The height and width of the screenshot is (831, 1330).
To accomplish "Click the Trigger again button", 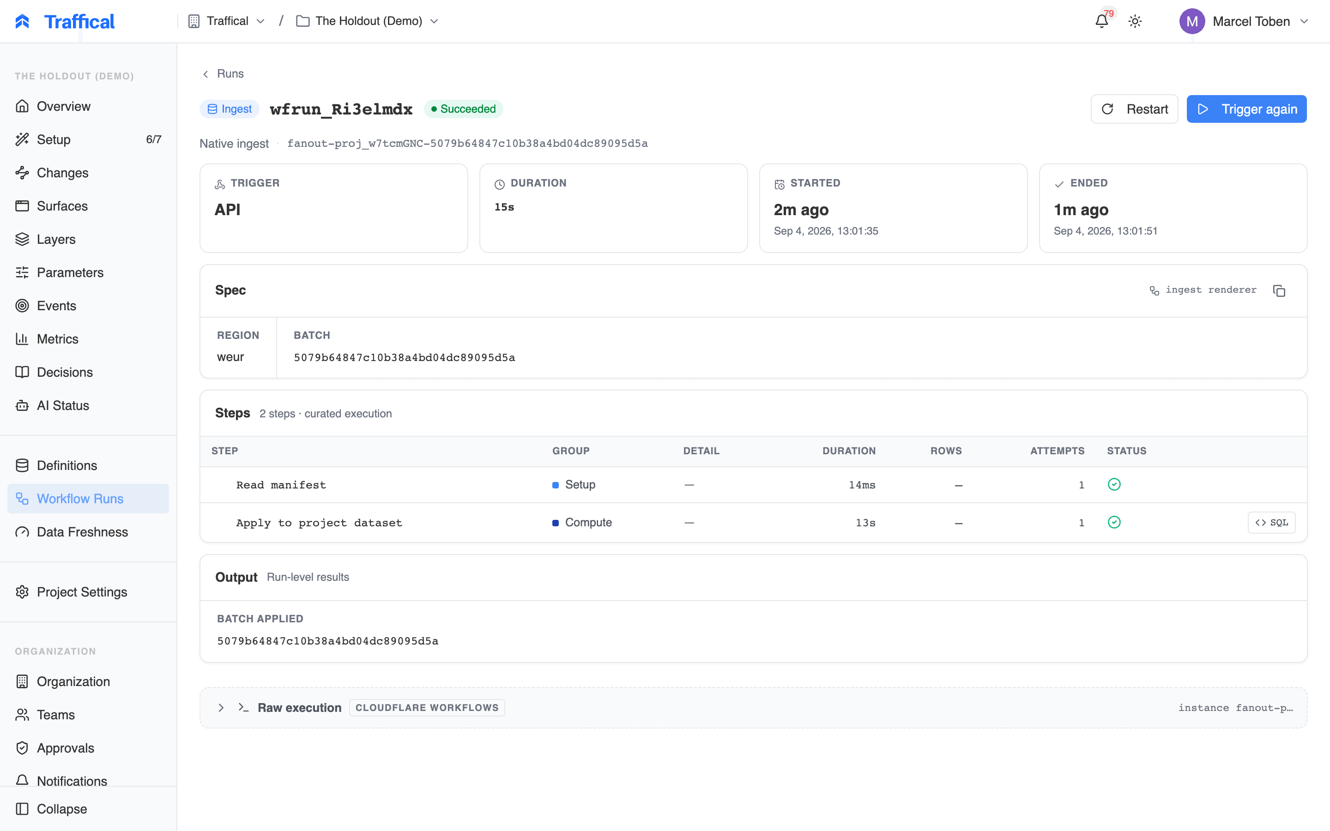I will tap(1246, 109).
